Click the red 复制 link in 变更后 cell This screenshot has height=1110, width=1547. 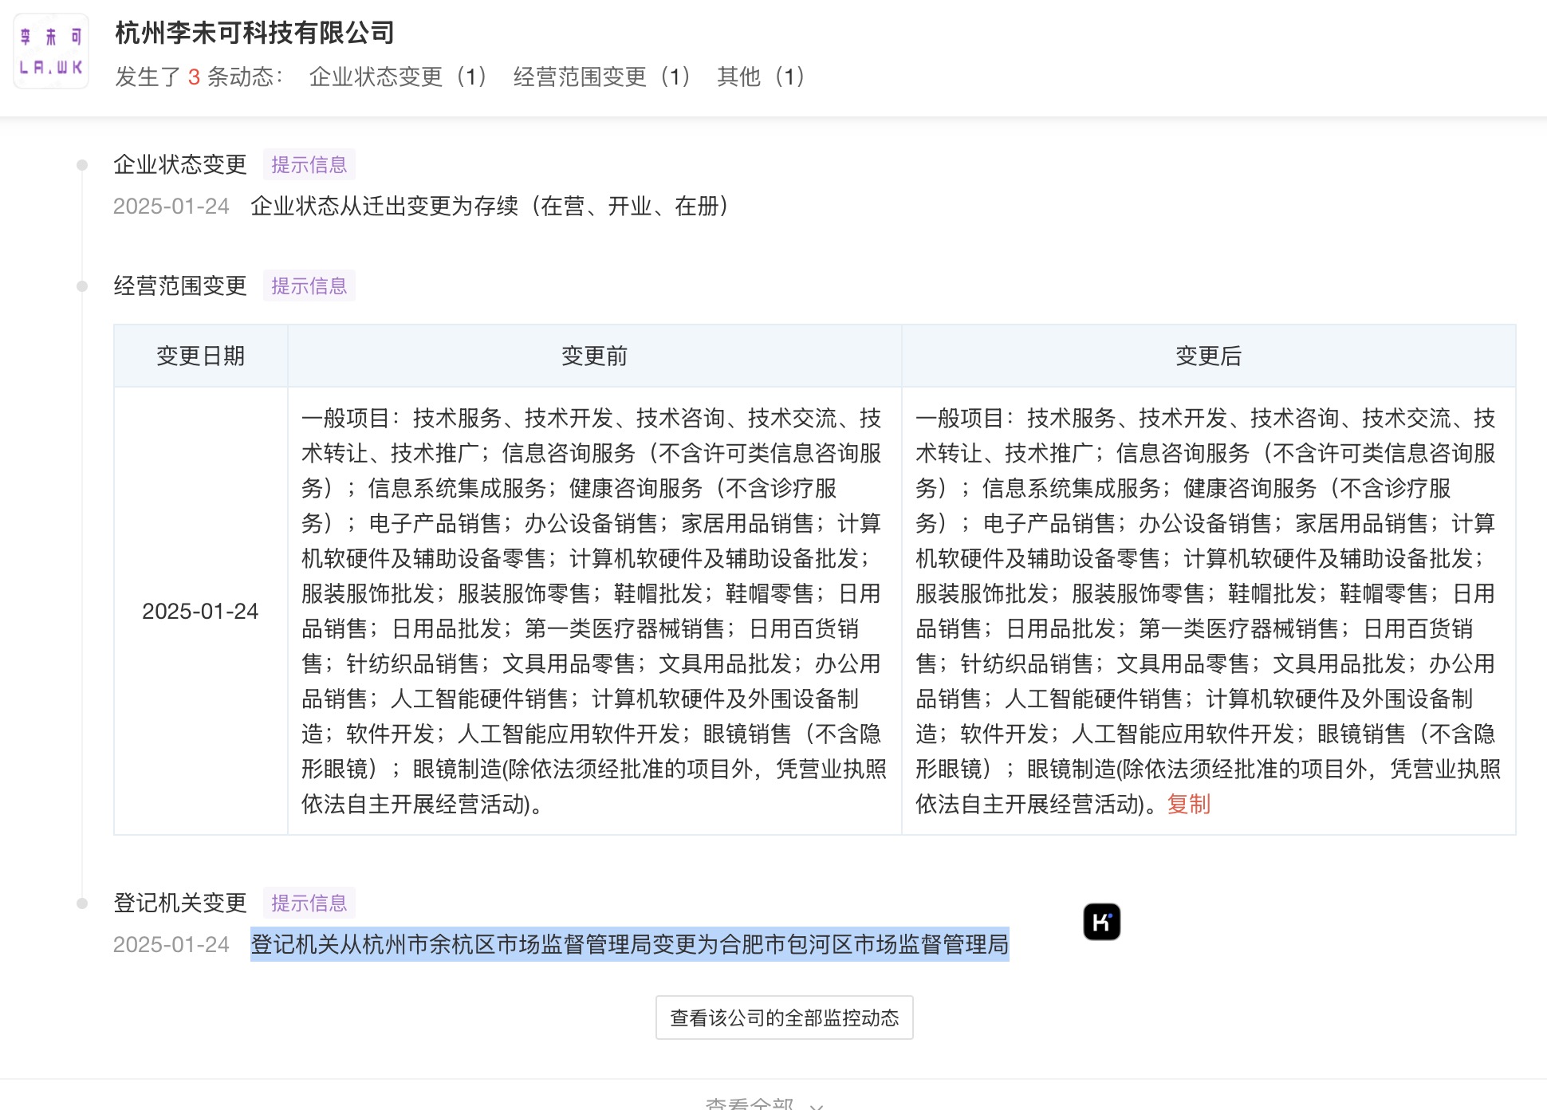tap(1189, 804)
